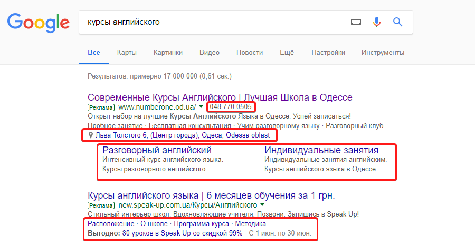Click the new.speak-up.com.ua display URL

pos(188,205)
